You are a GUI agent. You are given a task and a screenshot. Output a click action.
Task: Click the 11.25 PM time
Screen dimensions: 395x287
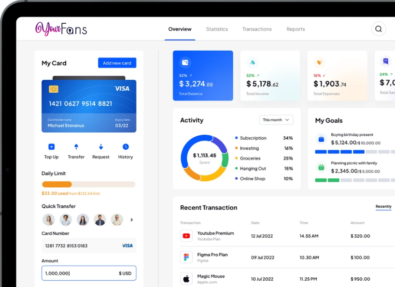(309, 279)
